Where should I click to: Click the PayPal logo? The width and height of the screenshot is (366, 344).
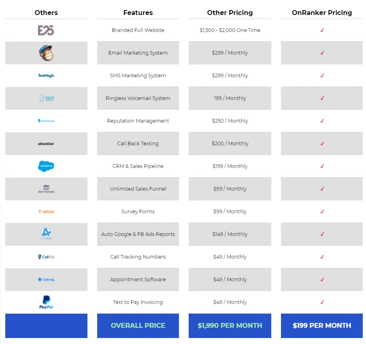[46, 302]
